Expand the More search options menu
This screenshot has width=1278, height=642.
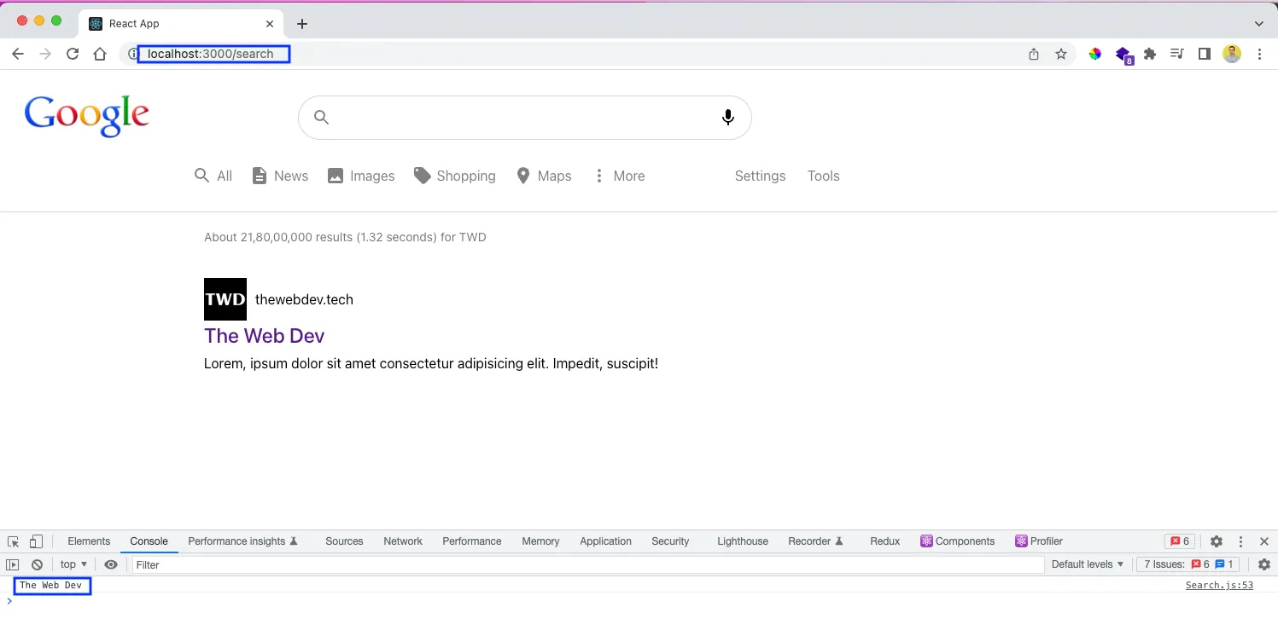pyautogui.click(x=619, y=176)
